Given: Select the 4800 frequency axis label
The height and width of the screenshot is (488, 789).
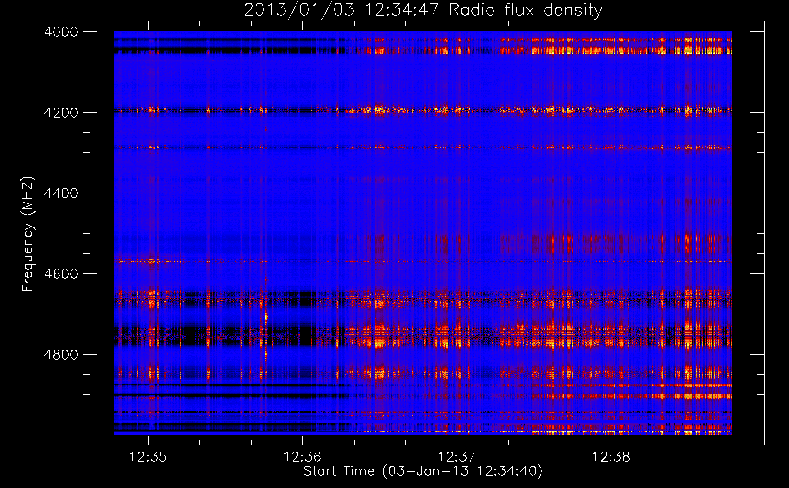Looking at the screenshot, I should coord(61,354).
